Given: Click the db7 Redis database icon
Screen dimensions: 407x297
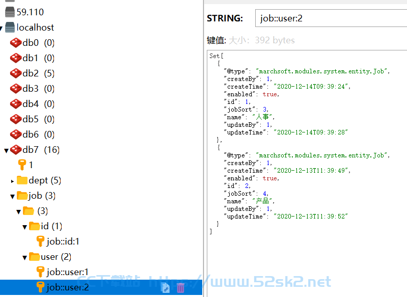Looking at the screenshot, I should (16, 150).
